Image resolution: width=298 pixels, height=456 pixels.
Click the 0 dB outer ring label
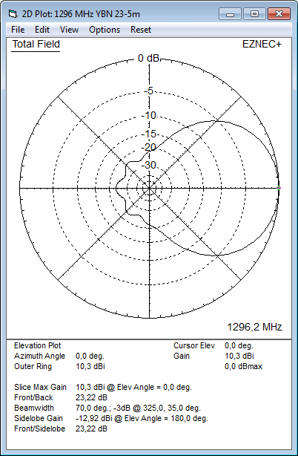click(148, 58)
